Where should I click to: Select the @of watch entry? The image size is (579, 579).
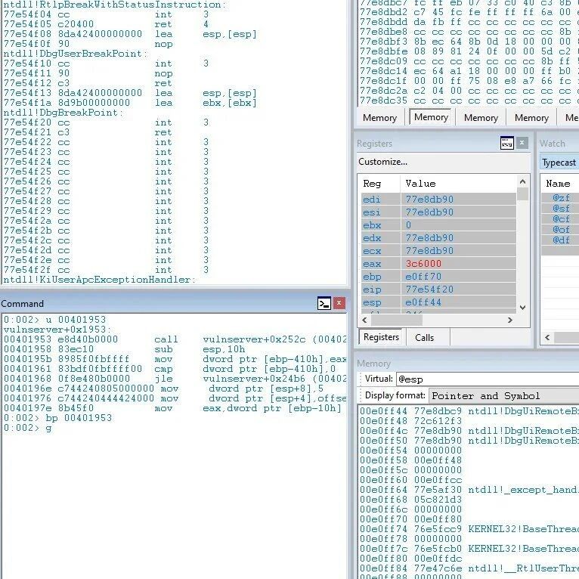(x=561, y=230)
